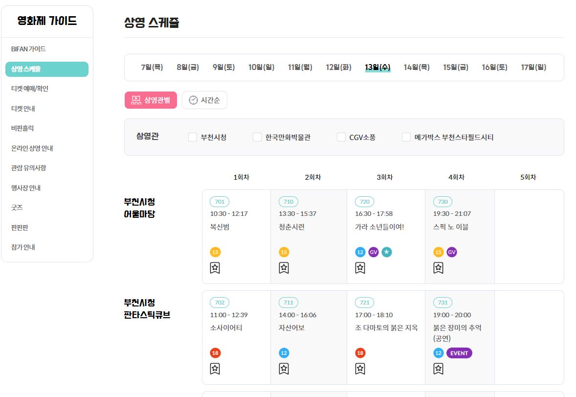The image size is (576, 397).
Task: Check the CGV소풍 theater filter
Action: point(341,137)
